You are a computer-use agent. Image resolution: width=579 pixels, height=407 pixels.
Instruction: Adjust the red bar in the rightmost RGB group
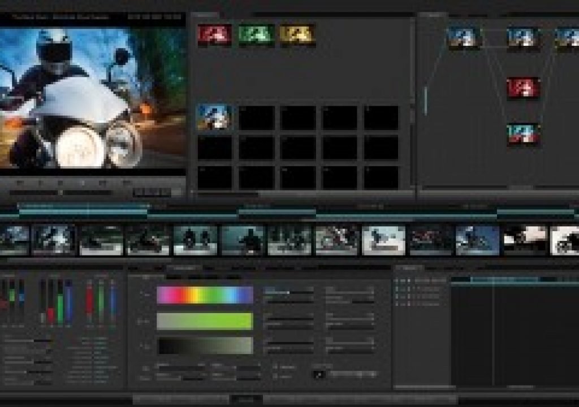click(x=89, y=301)
